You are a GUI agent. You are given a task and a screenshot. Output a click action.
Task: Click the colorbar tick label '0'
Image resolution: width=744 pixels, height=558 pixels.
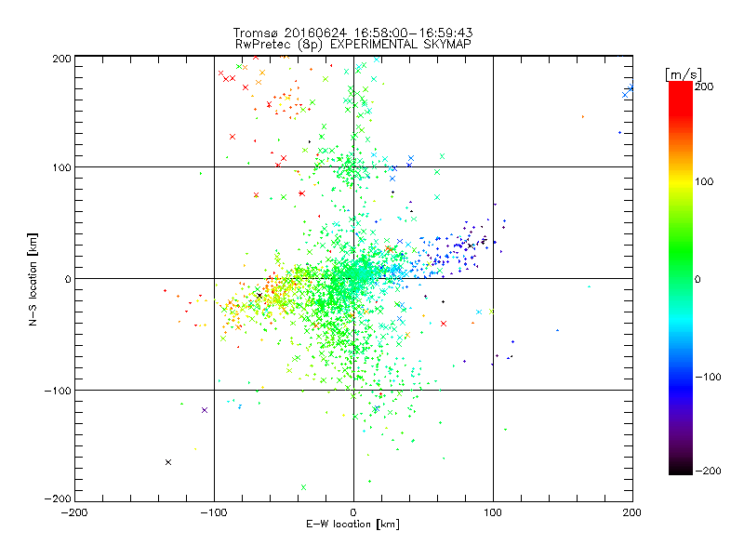click(x=697, y=280)
